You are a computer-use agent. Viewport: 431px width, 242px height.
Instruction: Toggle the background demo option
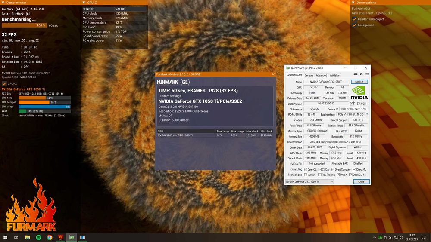coord(354,25)
